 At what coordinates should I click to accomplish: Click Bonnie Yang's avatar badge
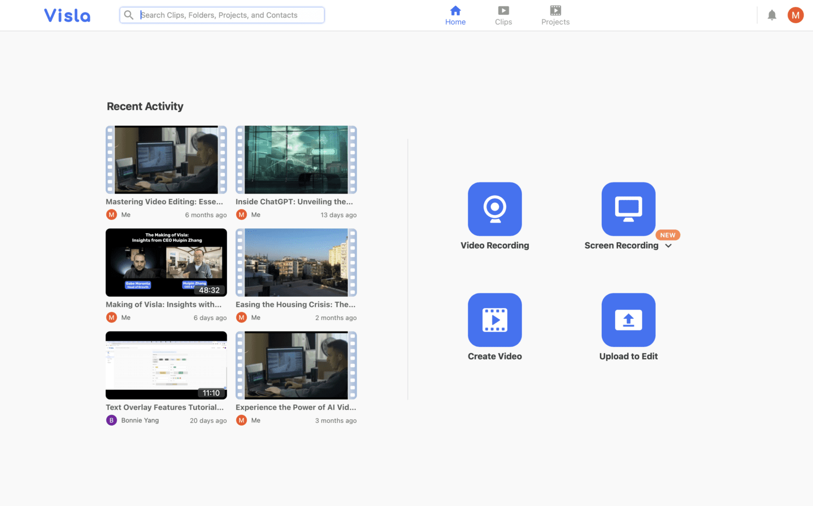tap(111, 420)
